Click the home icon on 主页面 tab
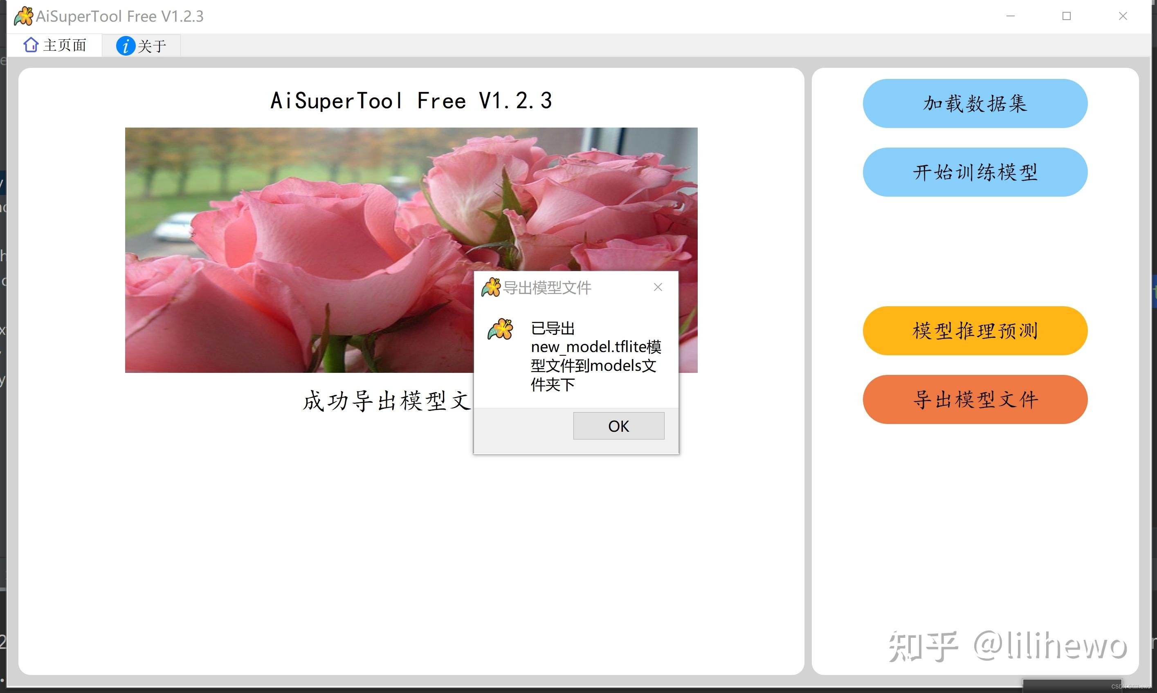This screenshot has width=1157, height=693. [31, 45]
